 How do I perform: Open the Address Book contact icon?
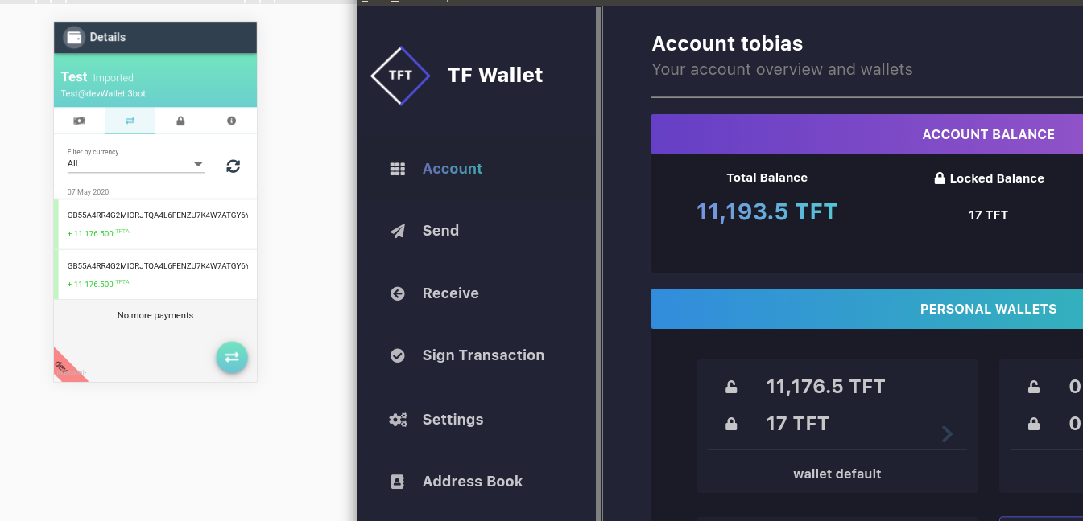coord(397,481)
